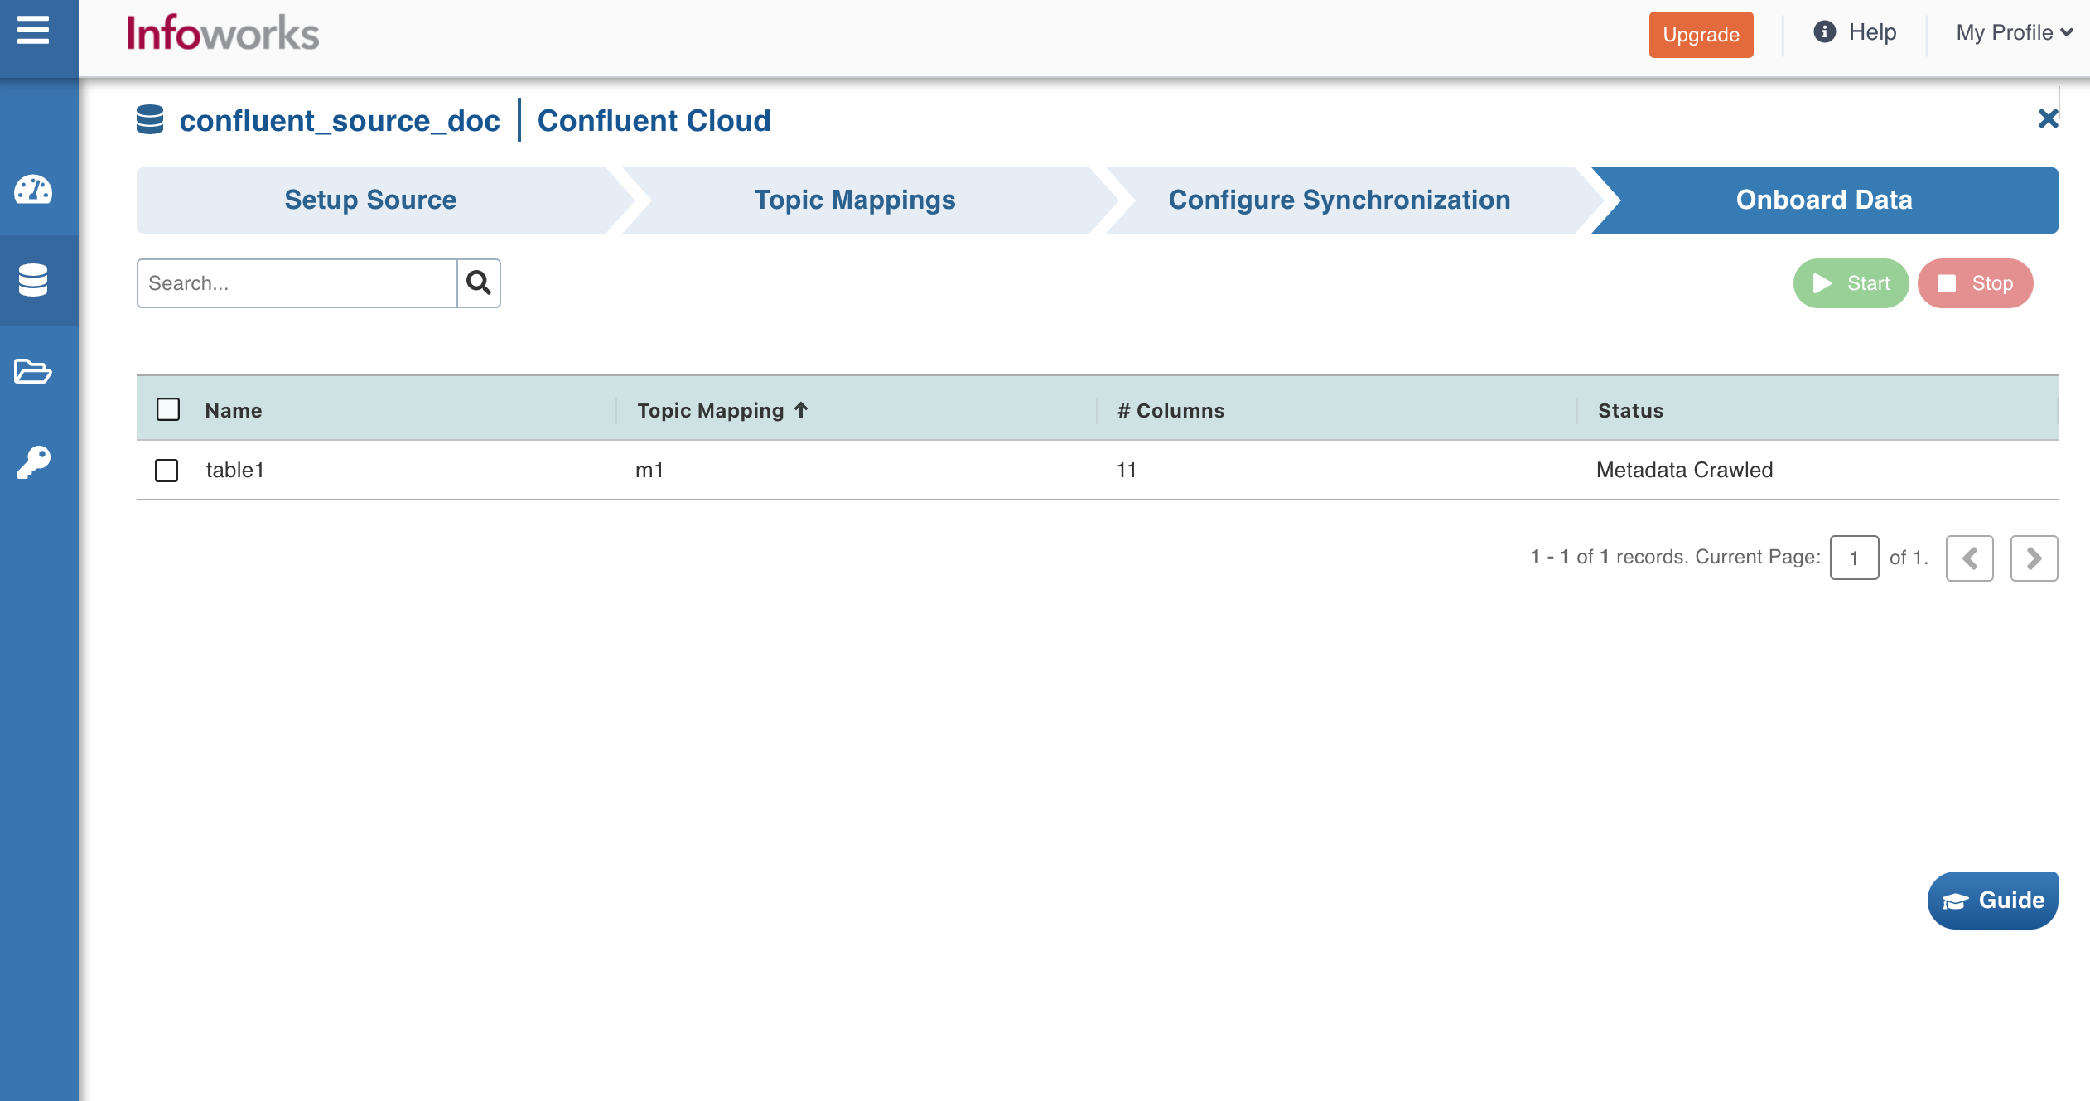Click the current page number field
Screen dimensions: 2090x1101
tap(1854, 558)
